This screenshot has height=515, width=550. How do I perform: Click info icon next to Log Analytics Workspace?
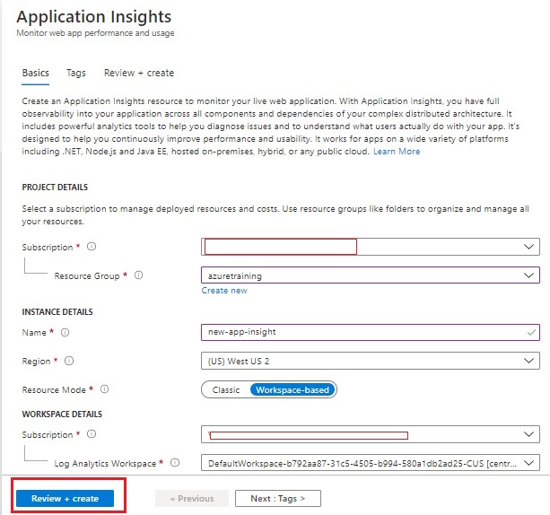[x=175, y=463]
